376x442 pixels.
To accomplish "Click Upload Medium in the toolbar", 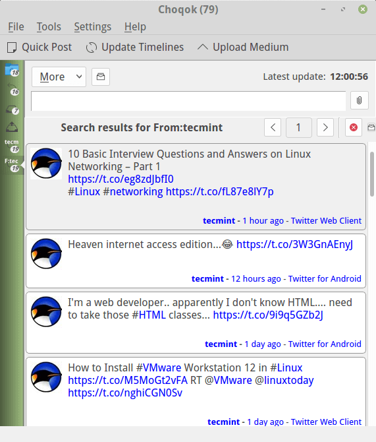I will pyautogui.click(x=243, y=47).
